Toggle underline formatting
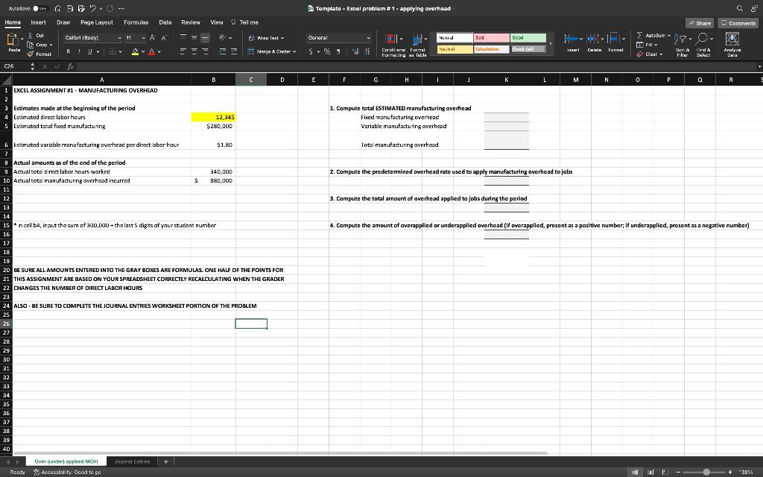Viewport: 763px width, 477px height. coord(89,51)
